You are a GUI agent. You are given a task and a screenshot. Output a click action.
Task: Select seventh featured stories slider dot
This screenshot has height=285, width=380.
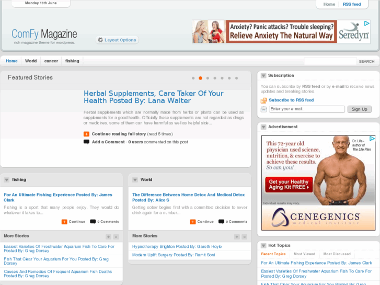(x=237, y=78)
